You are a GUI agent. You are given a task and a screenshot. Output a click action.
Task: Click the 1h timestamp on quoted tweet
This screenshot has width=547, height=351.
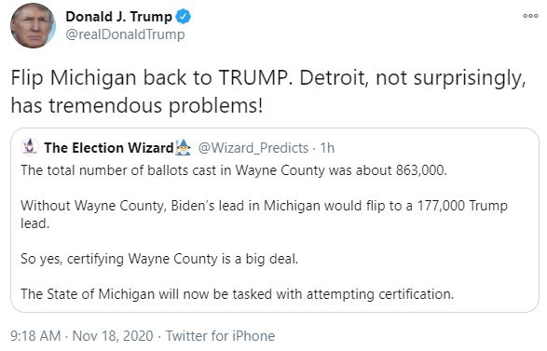(x=327, y=148)
